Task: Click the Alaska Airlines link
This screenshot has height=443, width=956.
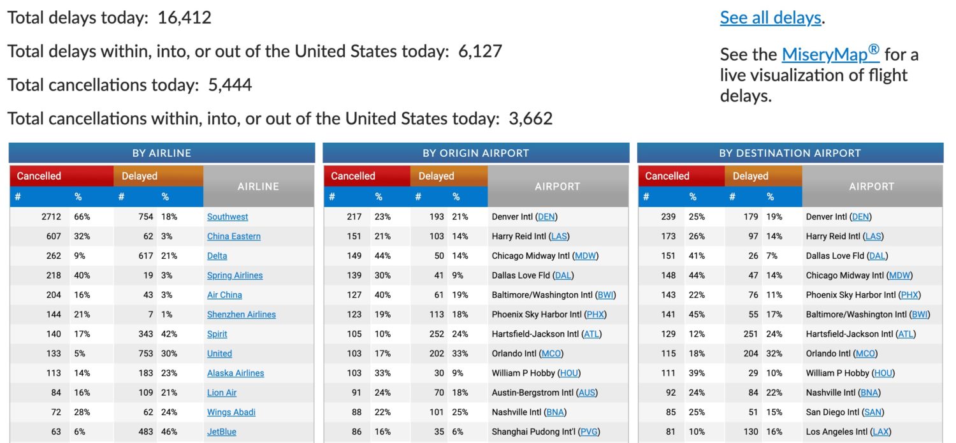Action: (x=235, y=373)
